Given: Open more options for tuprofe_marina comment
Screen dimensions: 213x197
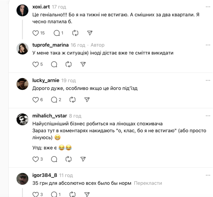Looking at the screenshot, I should [208, 45].
